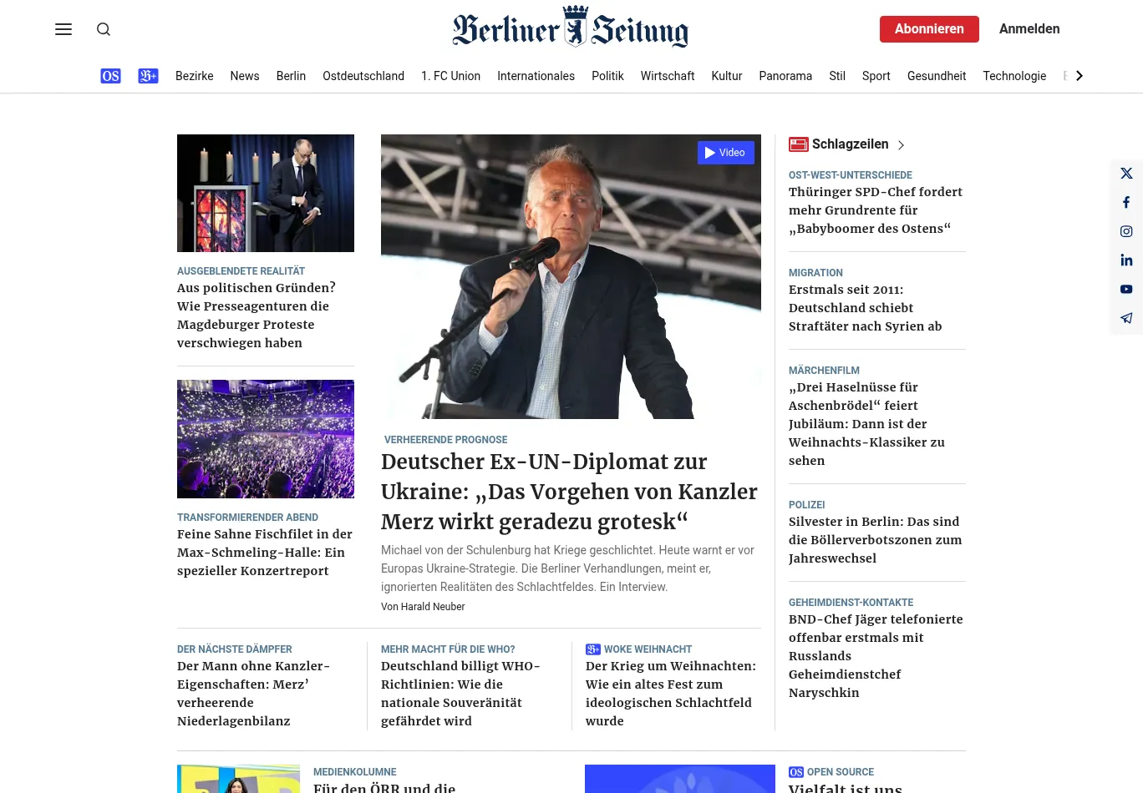The width and height of the screenshot is (1143, 793).
Task: Click the search magnifier icon
Action: tap(104, 29)
